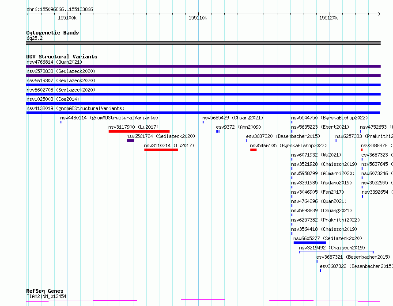
Task: Click the TIAM2|NM_012454 gene label
Action: (46, 296)
